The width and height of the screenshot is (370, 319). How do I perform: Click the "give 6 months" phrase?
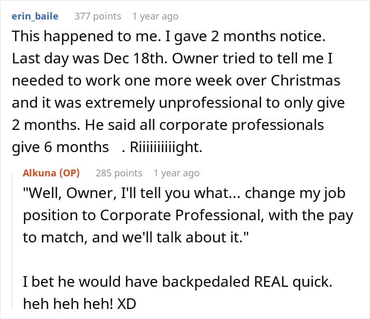click(x=60, y=147)
